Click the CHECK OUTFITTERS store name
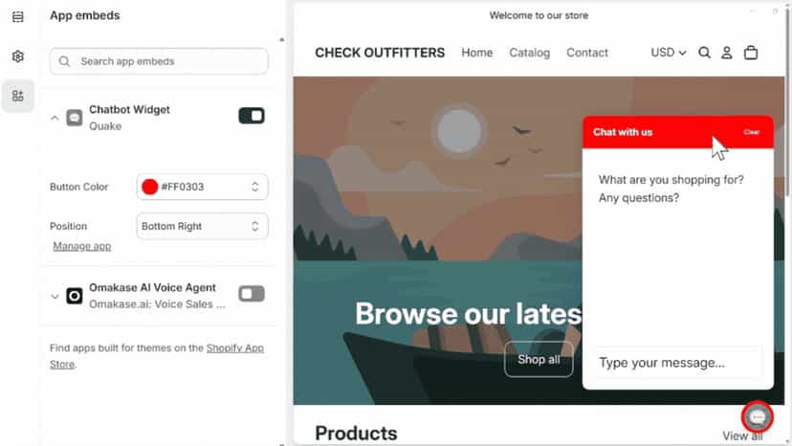 (x=380, y=53)
